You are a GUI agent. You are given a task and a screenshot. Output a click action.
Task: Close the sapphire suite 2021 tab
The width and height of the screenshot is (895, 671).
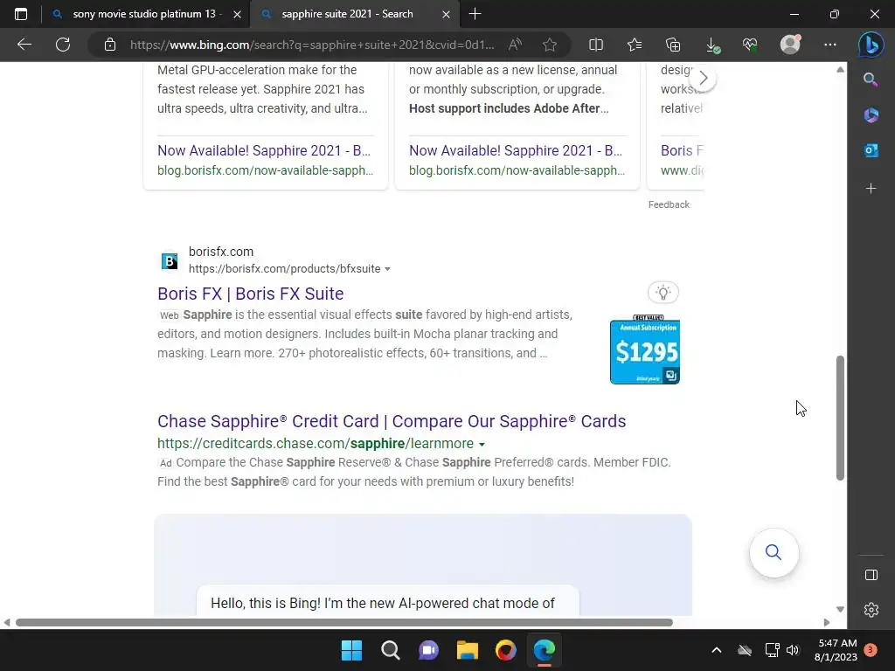447,14
